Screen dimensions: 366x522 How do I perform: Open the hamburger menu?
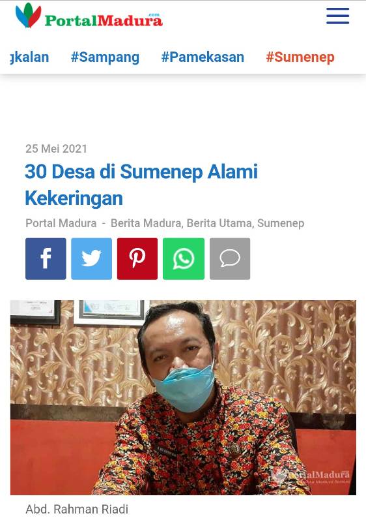337,16
